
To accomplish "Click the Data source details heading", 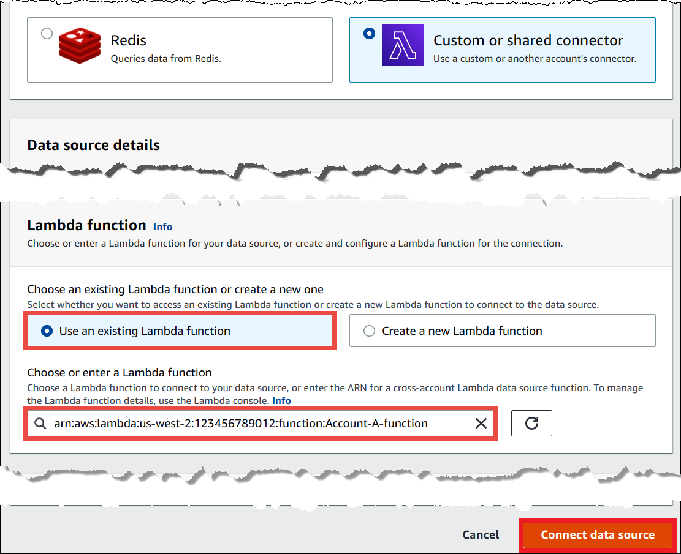I will (x=93, y=145).
